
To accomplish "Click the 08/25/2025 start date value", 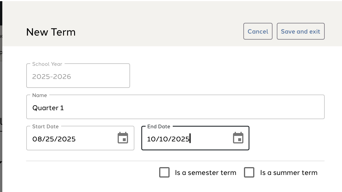I will (54, 139).
